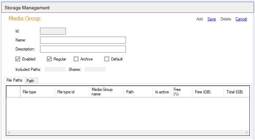Click into the Name text field
255x140 pixels.
click(83, 40)
